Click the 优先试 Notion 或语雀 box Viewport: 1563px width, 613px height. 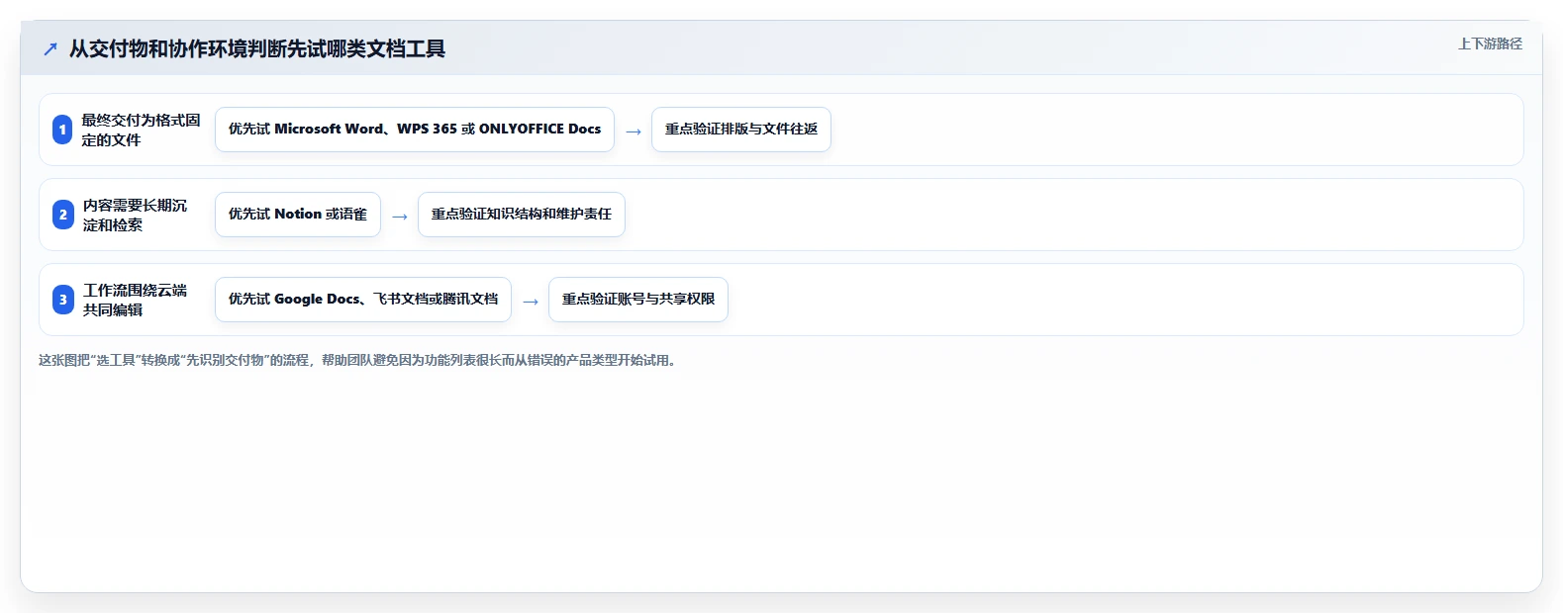[x=298, y=215]
